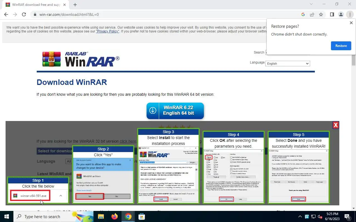
Task: Go back to the previous page
Action: tap(6, 14)
